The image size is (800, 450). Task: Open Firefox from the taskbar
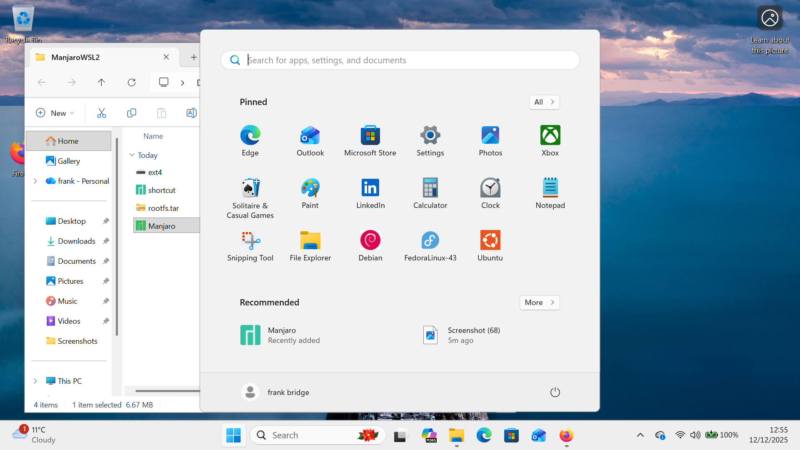pos(566,435)
